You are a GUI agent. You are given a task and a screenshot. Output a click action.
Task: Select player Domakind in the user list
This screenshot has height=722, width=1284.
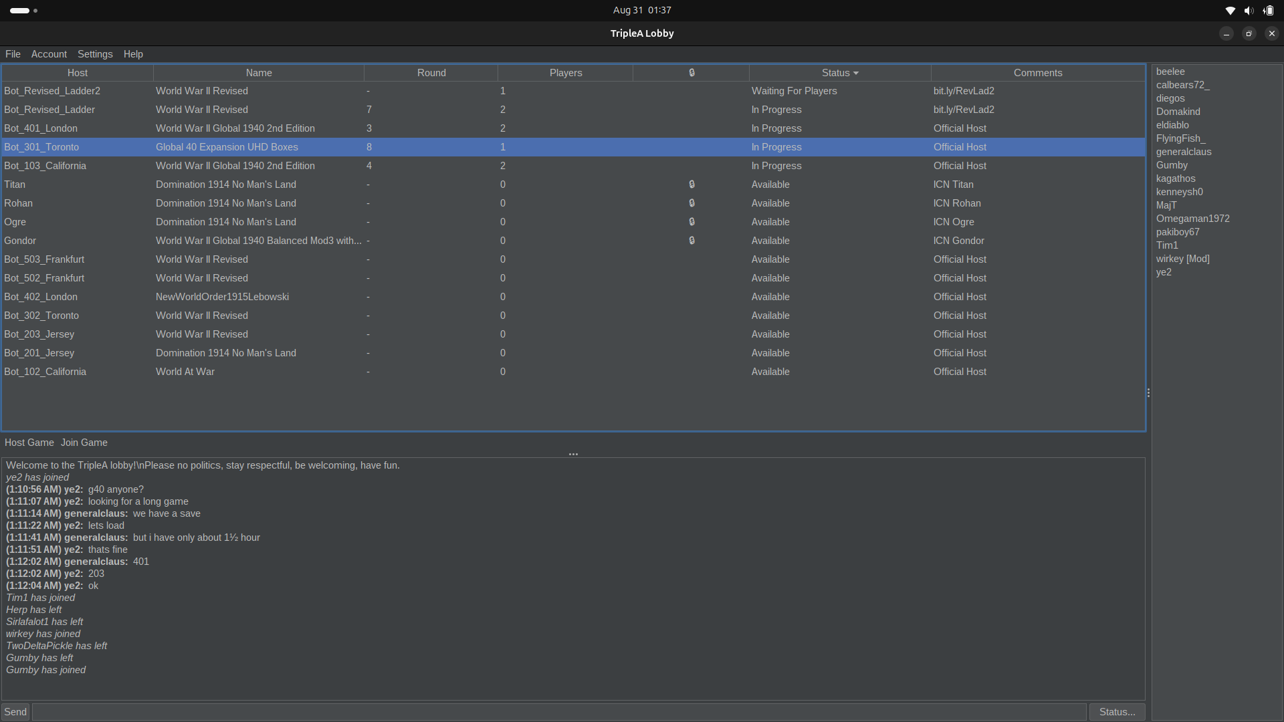pyautogui.click(x=1178, y=112)
